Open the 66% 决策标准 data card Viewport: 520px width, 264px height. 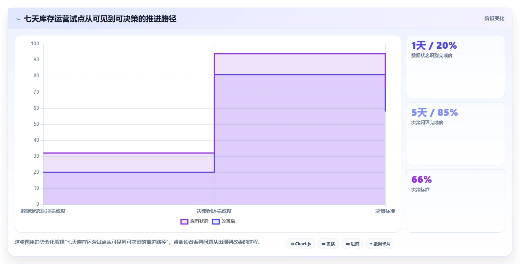(456, 201)
